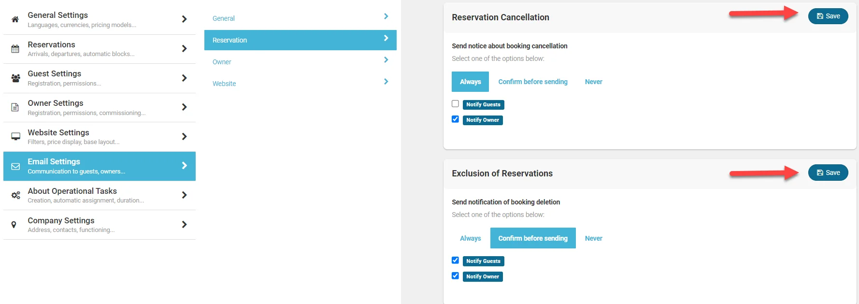Click the envelope icon beside Email Settings

pos(15,166)
